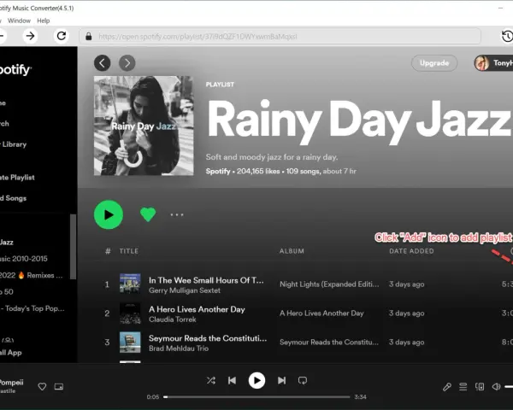This screenshot has height=410, width=513.
Task: Open the Spotify author link
Action: [x=218, y=171]
